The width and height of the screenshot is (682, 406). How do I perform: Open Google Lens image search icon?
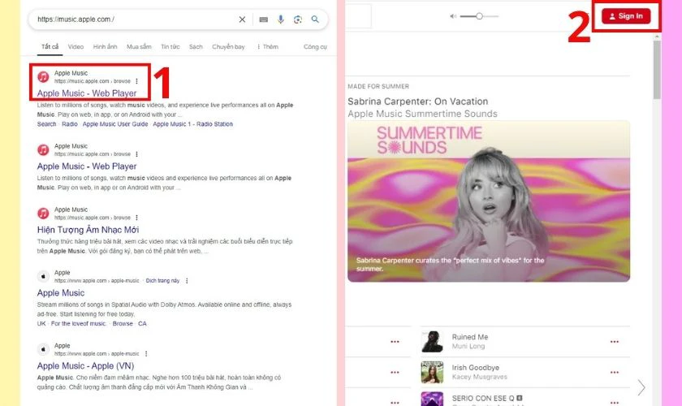pos(298,19)
